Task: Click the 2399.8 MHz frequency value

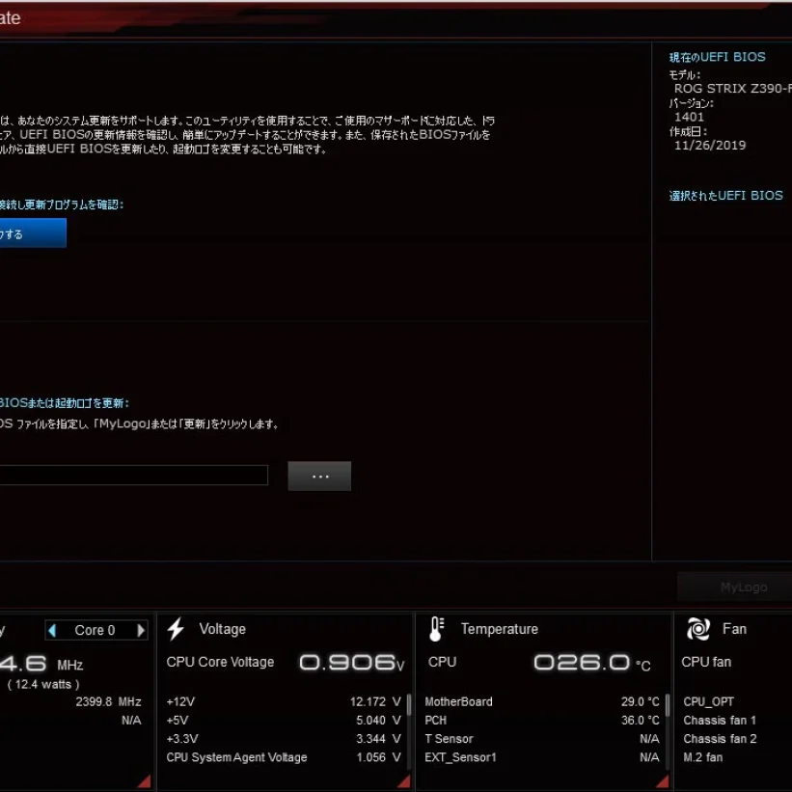Action: [108, 701]
